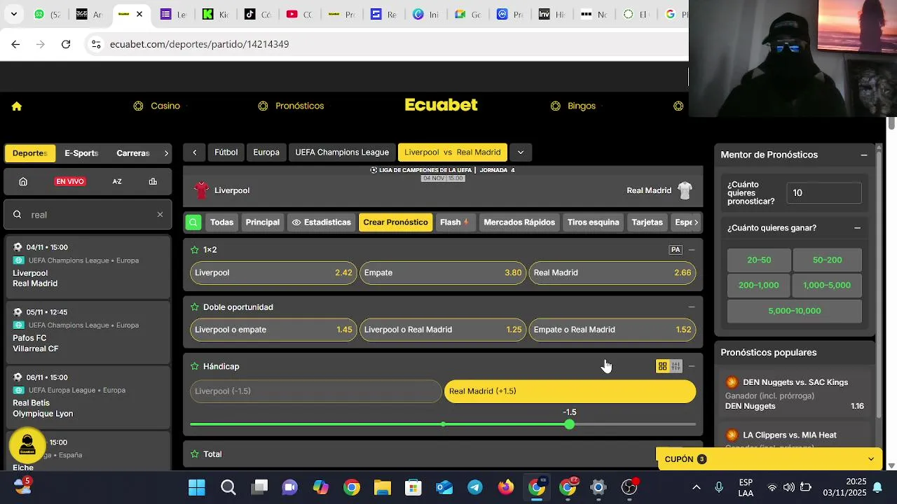
Task: Click the Liverpool vs Real Madrid breadcrumb
Action: 453,153
